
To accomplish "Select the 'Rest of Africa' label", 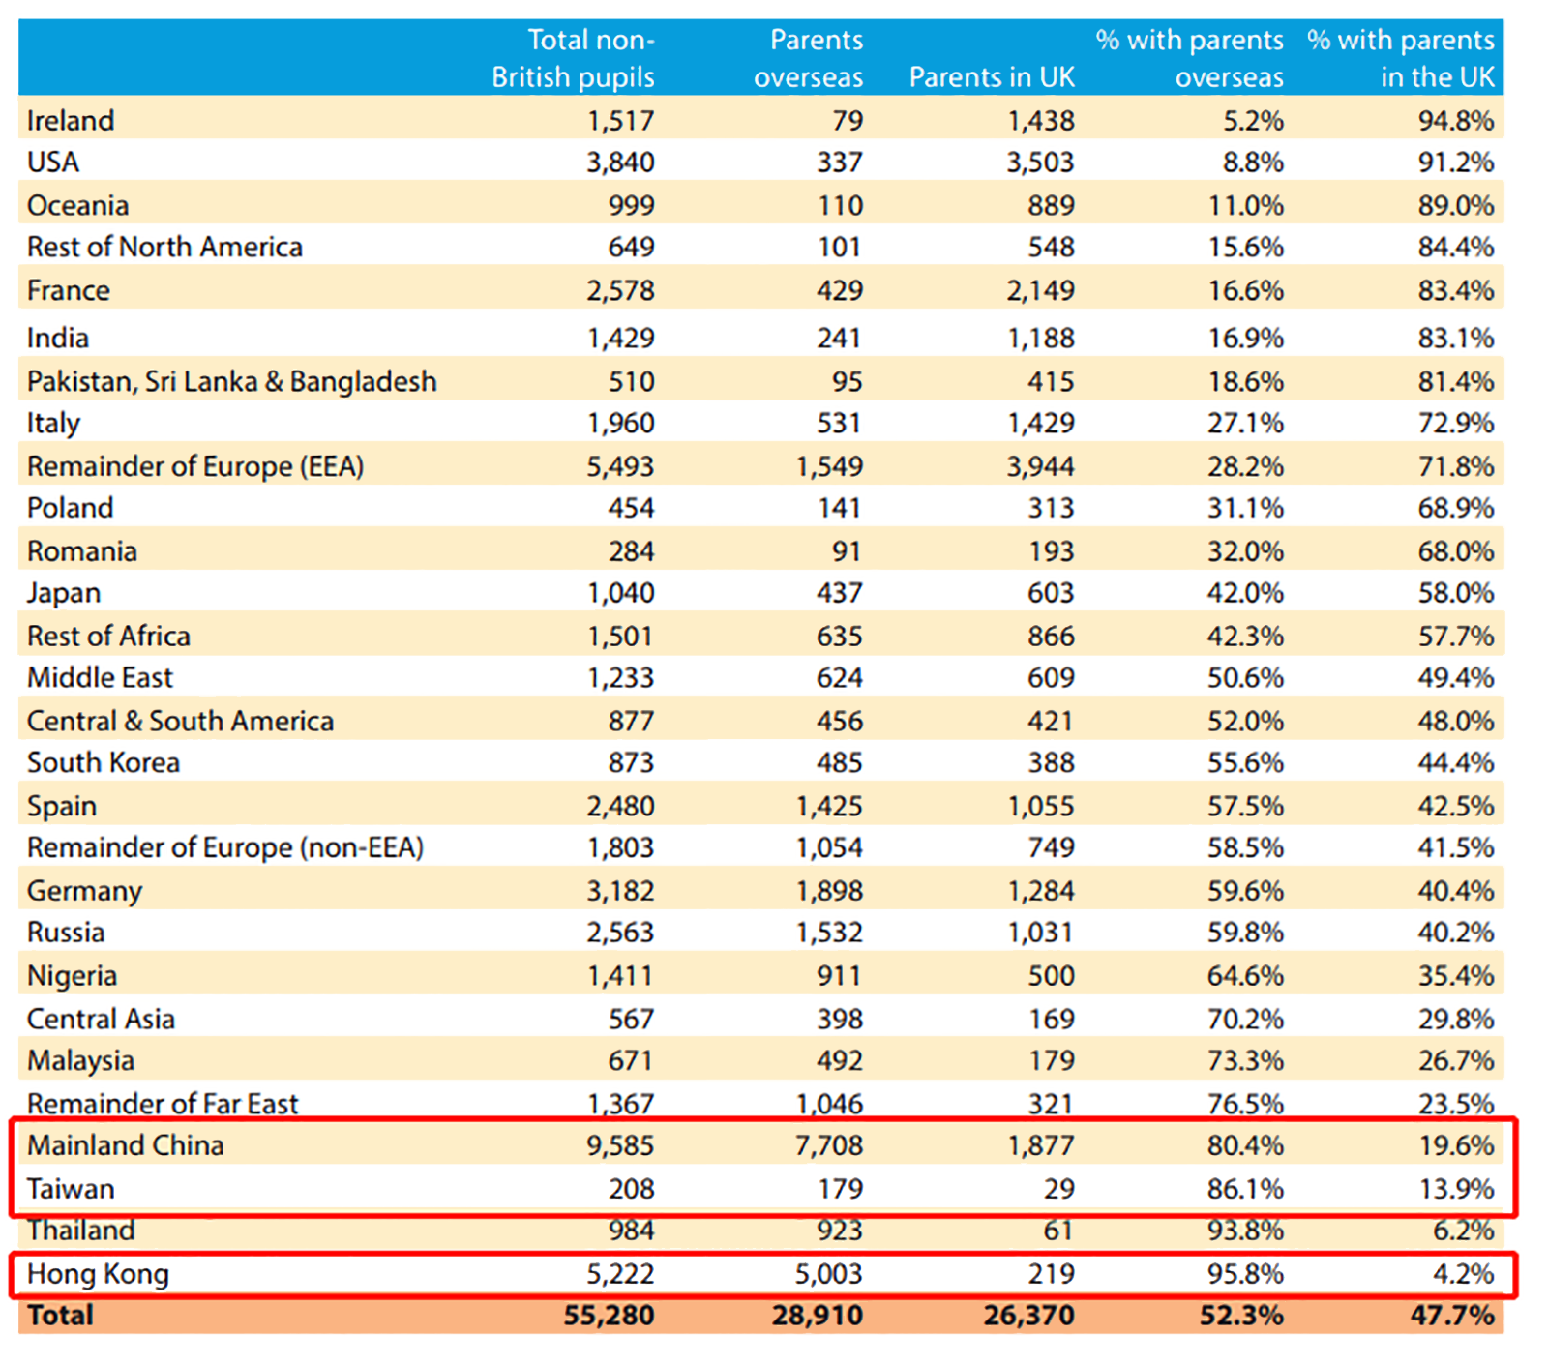I will pyautogui.click(x=108, y=636).
